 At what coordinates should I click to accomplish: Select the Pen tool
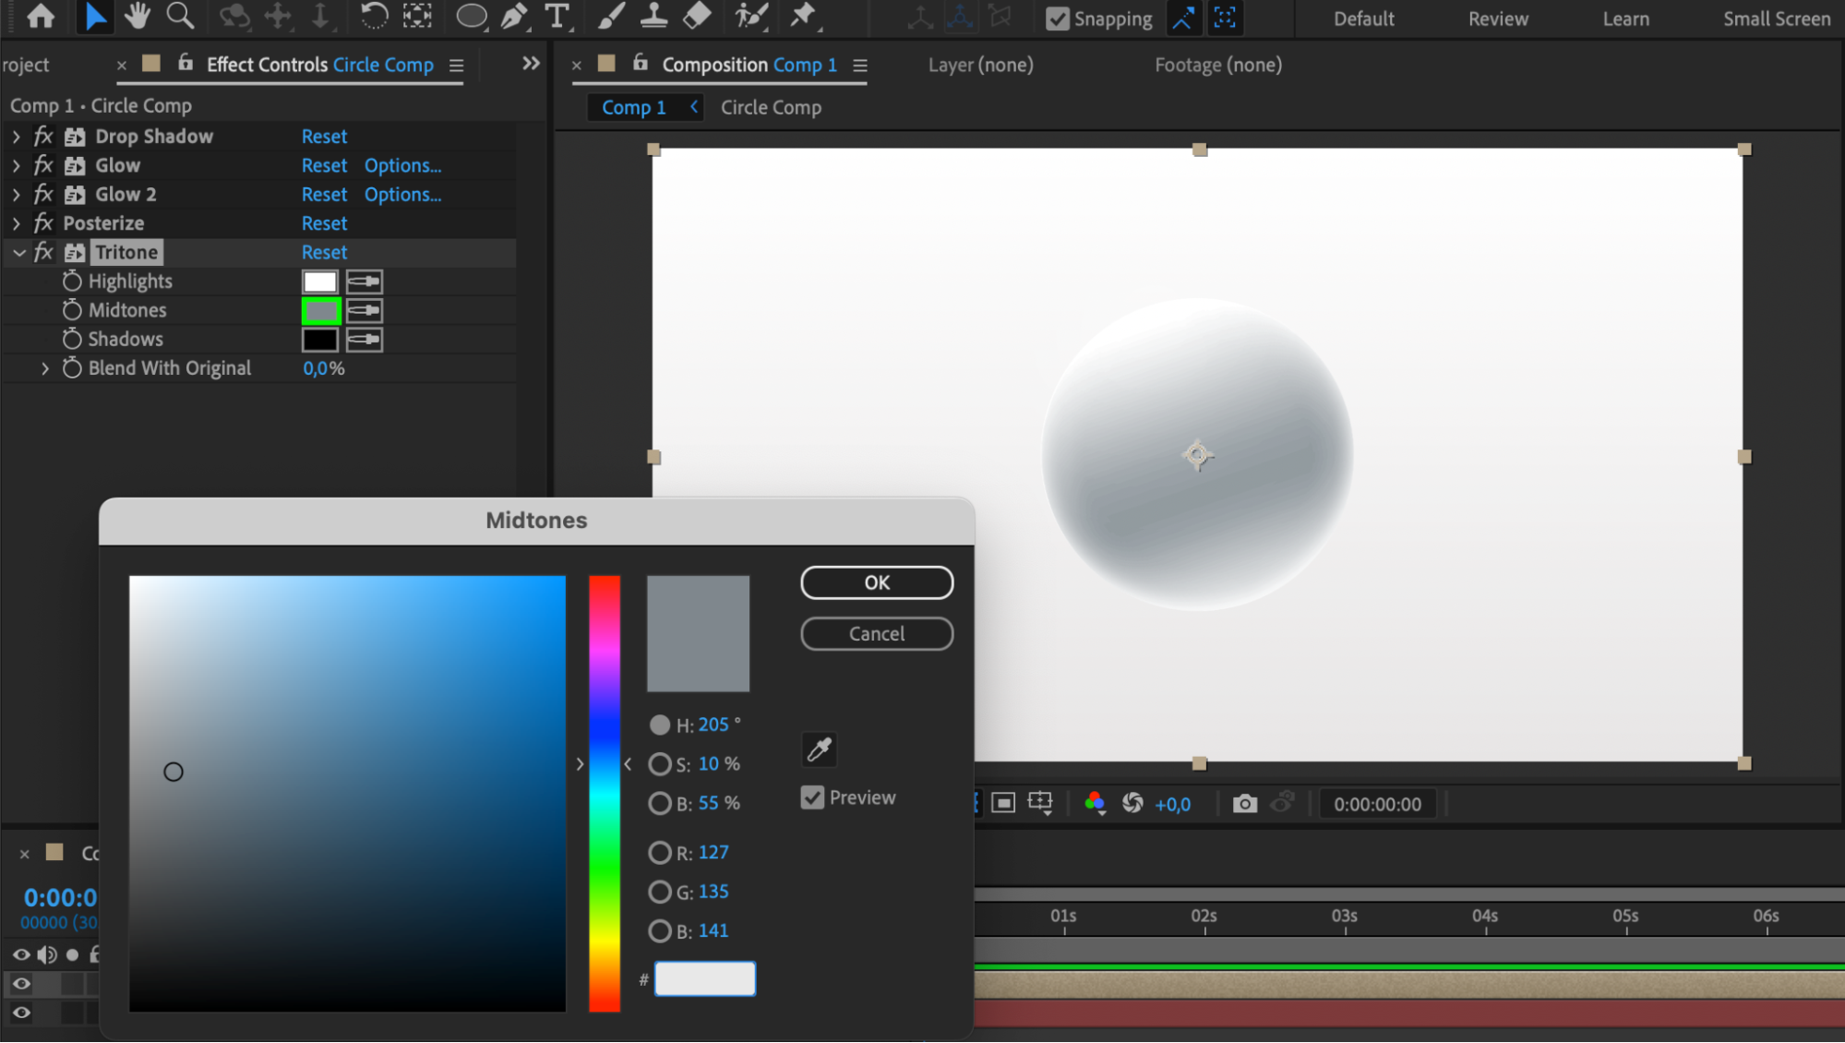pos(514,16)
